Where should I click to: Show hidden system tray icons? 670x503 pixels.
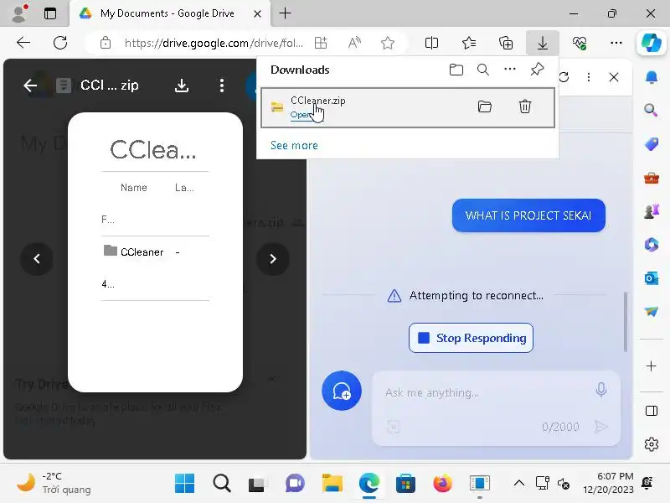pyautogui.click(x=518, y=484)
